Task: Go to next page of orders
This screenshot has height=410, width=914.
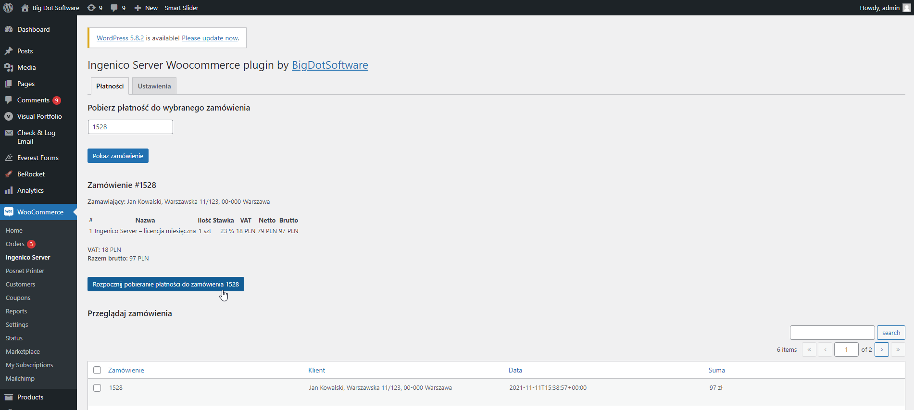Action: click(x=882, y=349)
